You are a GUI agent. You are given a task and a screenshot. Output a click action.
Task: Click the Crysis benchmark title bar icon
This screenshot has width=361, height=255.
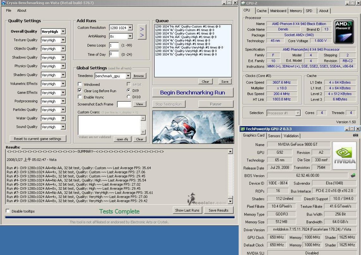[x=3, y=3]
